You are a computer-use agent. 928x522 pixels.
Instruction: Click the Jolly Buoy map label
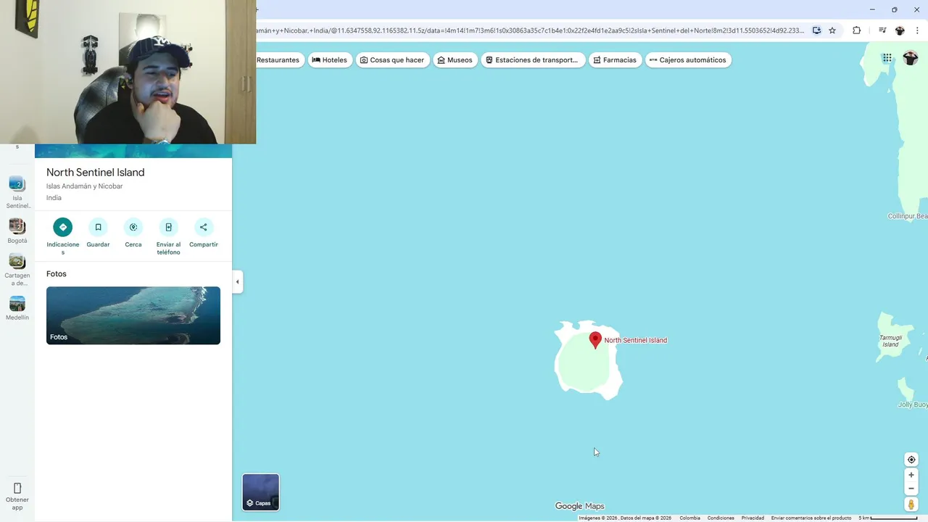tap(913, 405)
